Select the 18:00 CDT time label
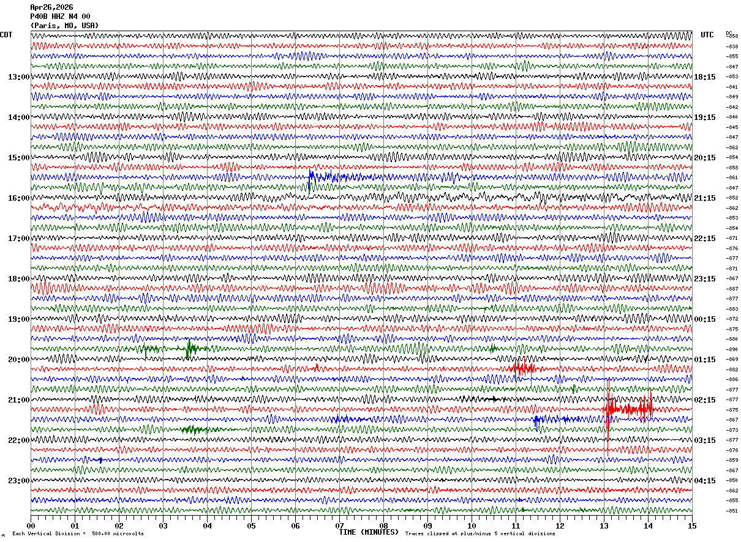This screenshot has height=542, width=741. (x=19, y=279)
